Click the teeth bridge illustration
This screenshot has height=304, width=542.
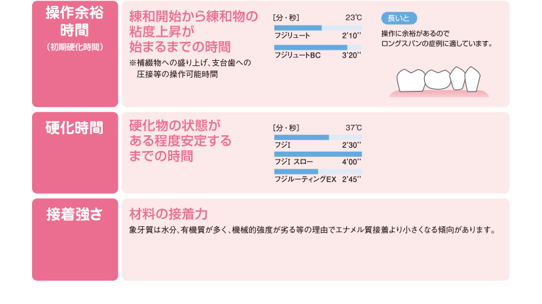click(439, 82)
